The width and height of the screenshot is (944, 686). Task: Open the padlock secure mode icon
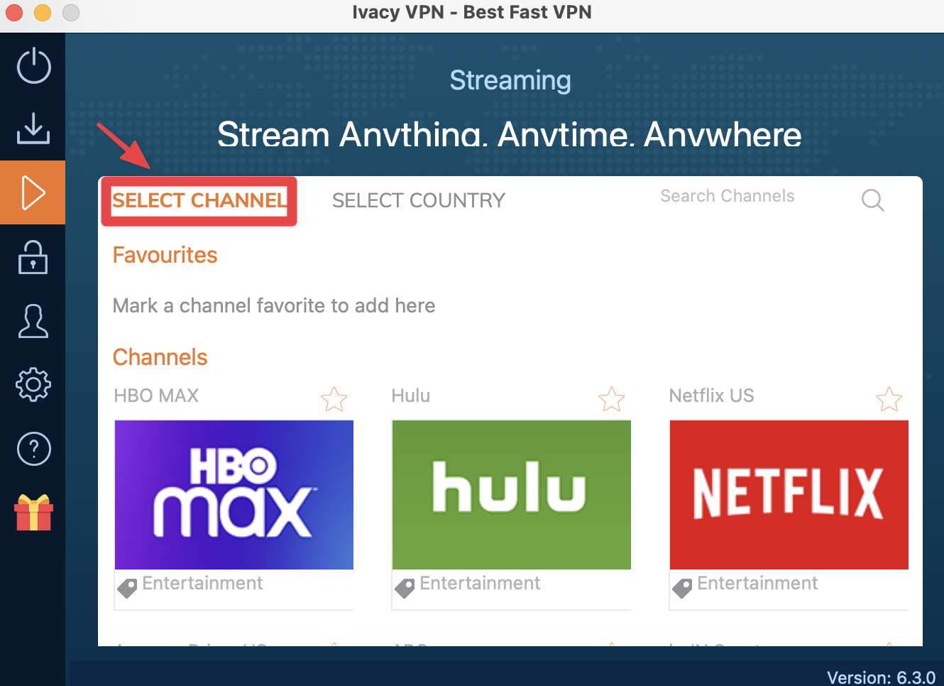point(33,256)
